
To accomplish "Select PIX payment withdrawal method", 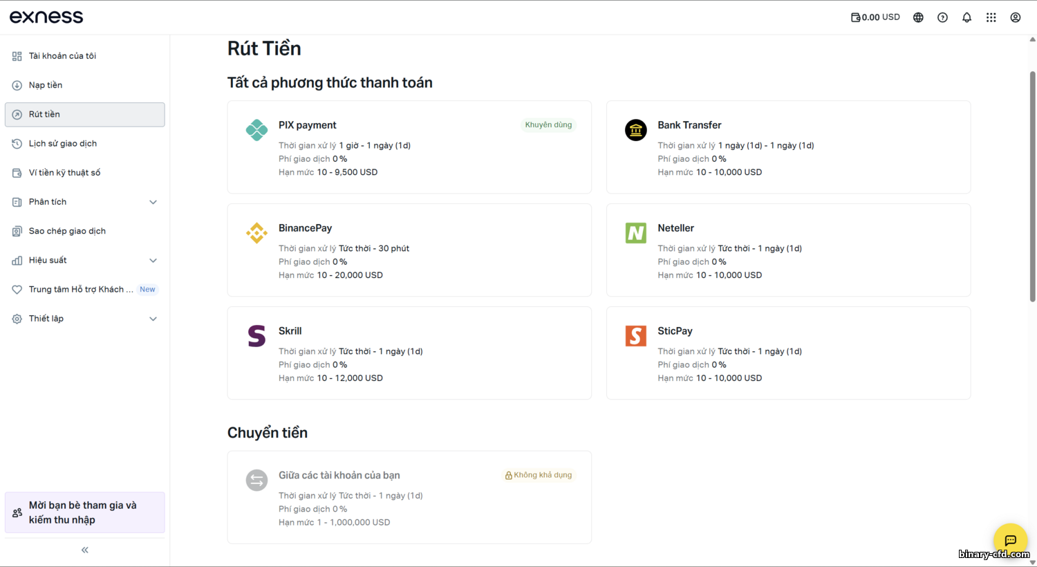I will (x=409, y=147).
